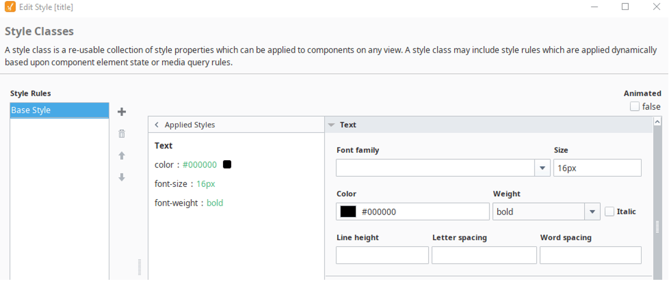
Task: Add a new style rule with plus icon
Action: click(x=122, y=112)
